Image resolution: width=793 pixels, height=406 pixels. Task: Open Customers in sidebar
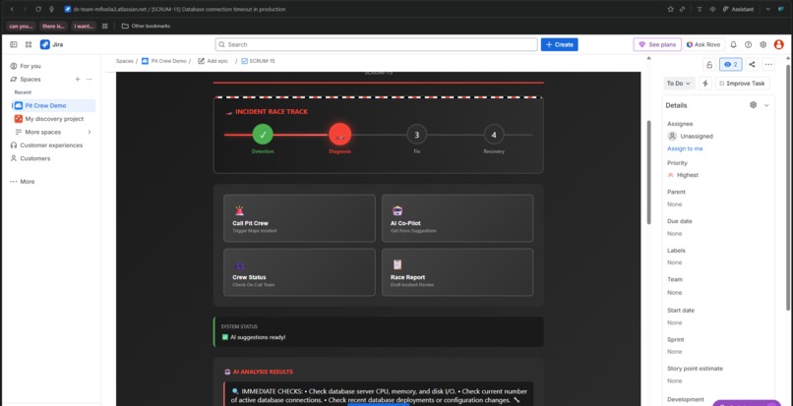(34, 158)
